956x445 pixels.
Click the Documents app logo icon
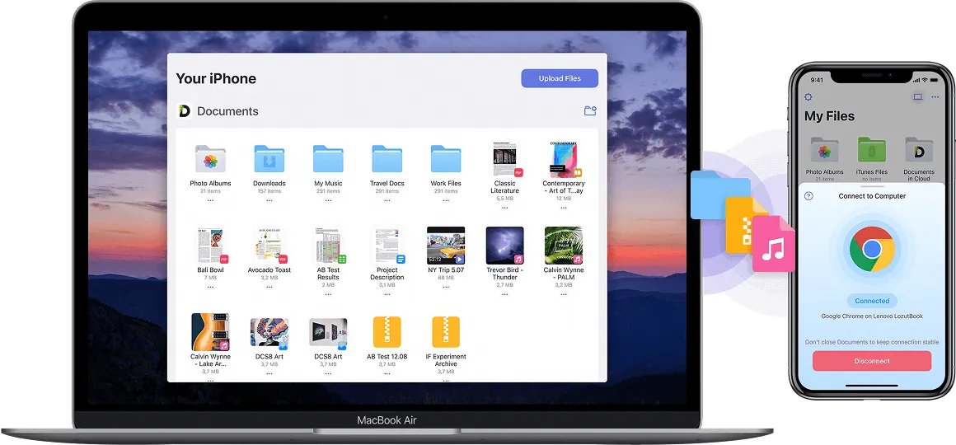click(x=184, y=111)
